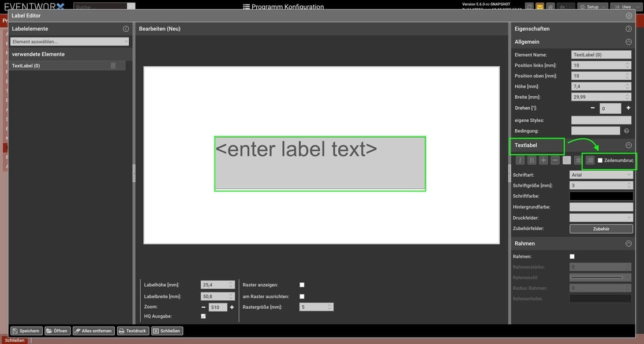Open the Bedingung help question mark icon

pyautogui.click(x=626, y=131)
